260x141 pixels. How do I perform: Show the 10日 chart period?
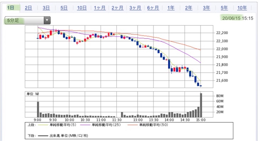click(x=82, y=8)
